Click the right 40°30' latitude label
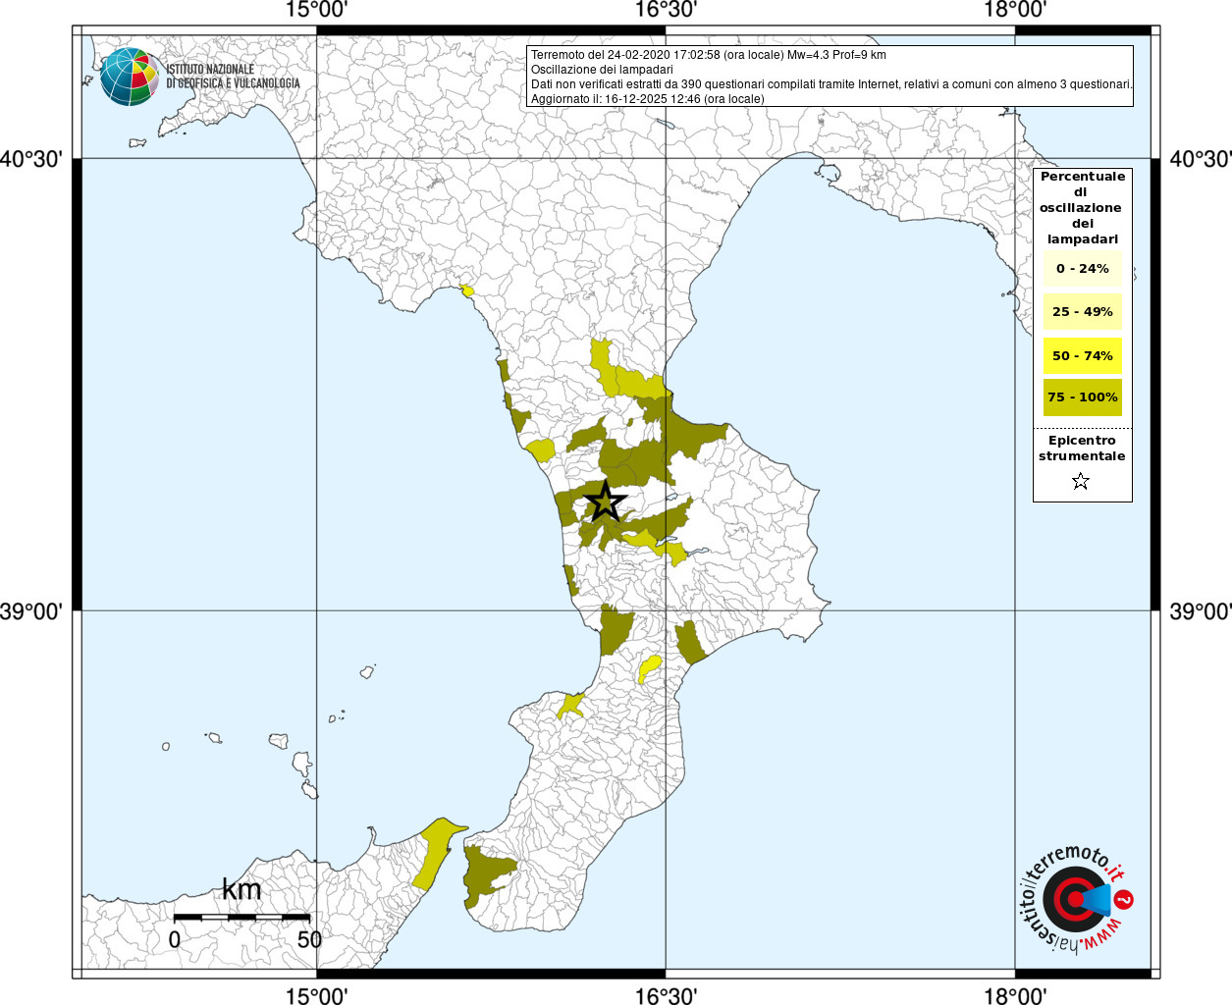1232x1005 pixels. 1201,159
